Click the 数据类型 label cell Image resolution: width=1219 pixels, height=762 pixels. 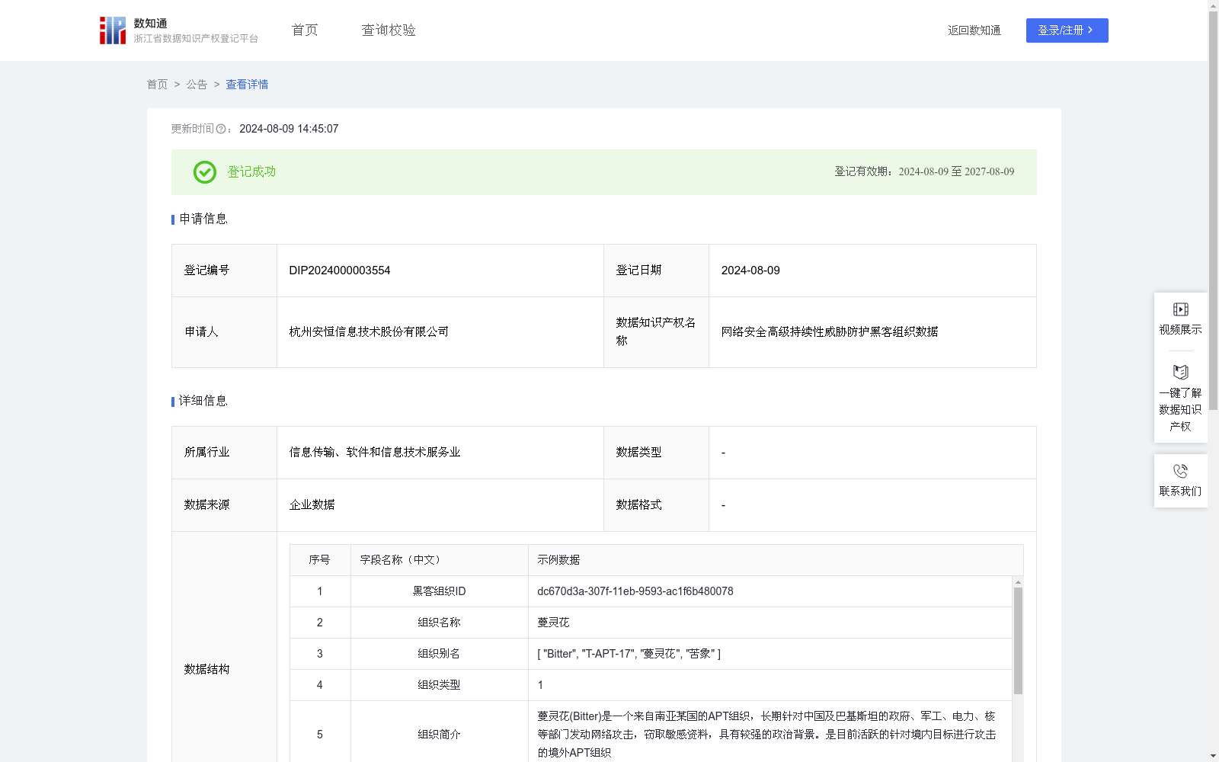(656, 453)
